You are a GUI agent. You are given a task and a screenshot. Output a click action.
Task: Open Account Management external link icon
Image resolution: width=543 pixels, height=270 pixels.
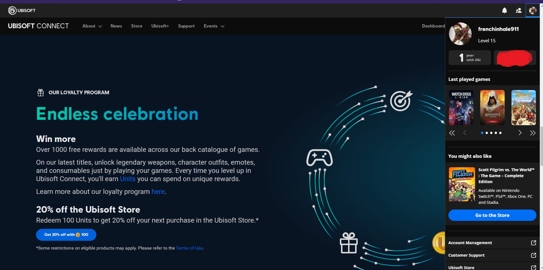533,243
